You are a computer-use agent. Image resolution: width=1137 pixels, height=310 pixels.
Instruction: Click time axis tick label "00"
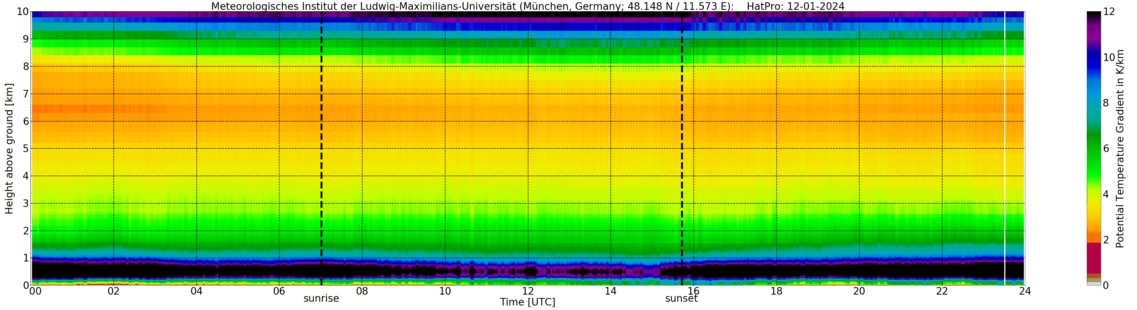35,292
